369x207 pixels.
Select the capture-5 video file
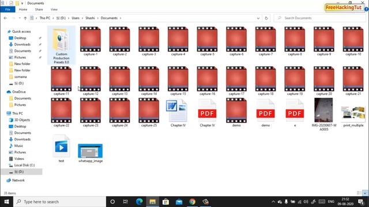[x=207, y=41]
